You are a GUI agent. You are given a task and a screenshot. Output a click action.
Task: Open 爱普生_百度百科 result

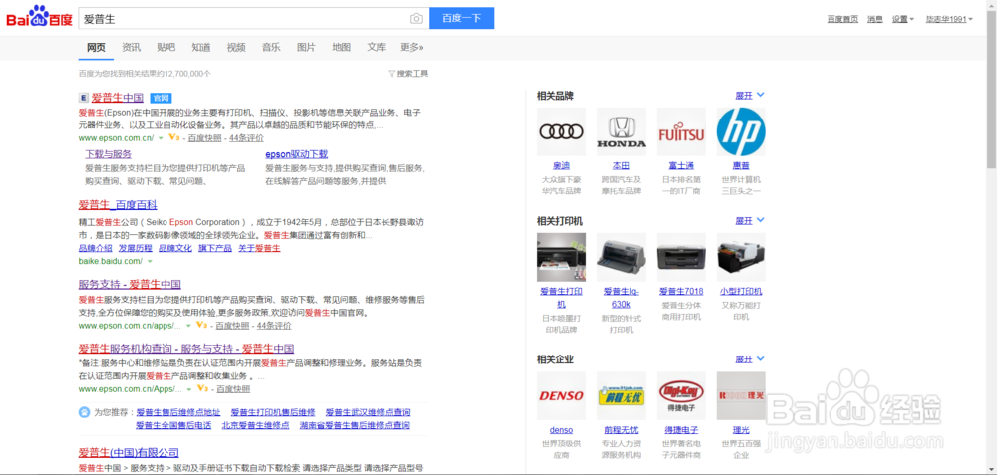coord(118,205)
